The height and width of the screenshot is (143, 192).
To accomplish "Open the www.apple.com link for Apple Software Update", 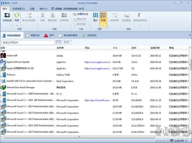I will coord(97,62).
